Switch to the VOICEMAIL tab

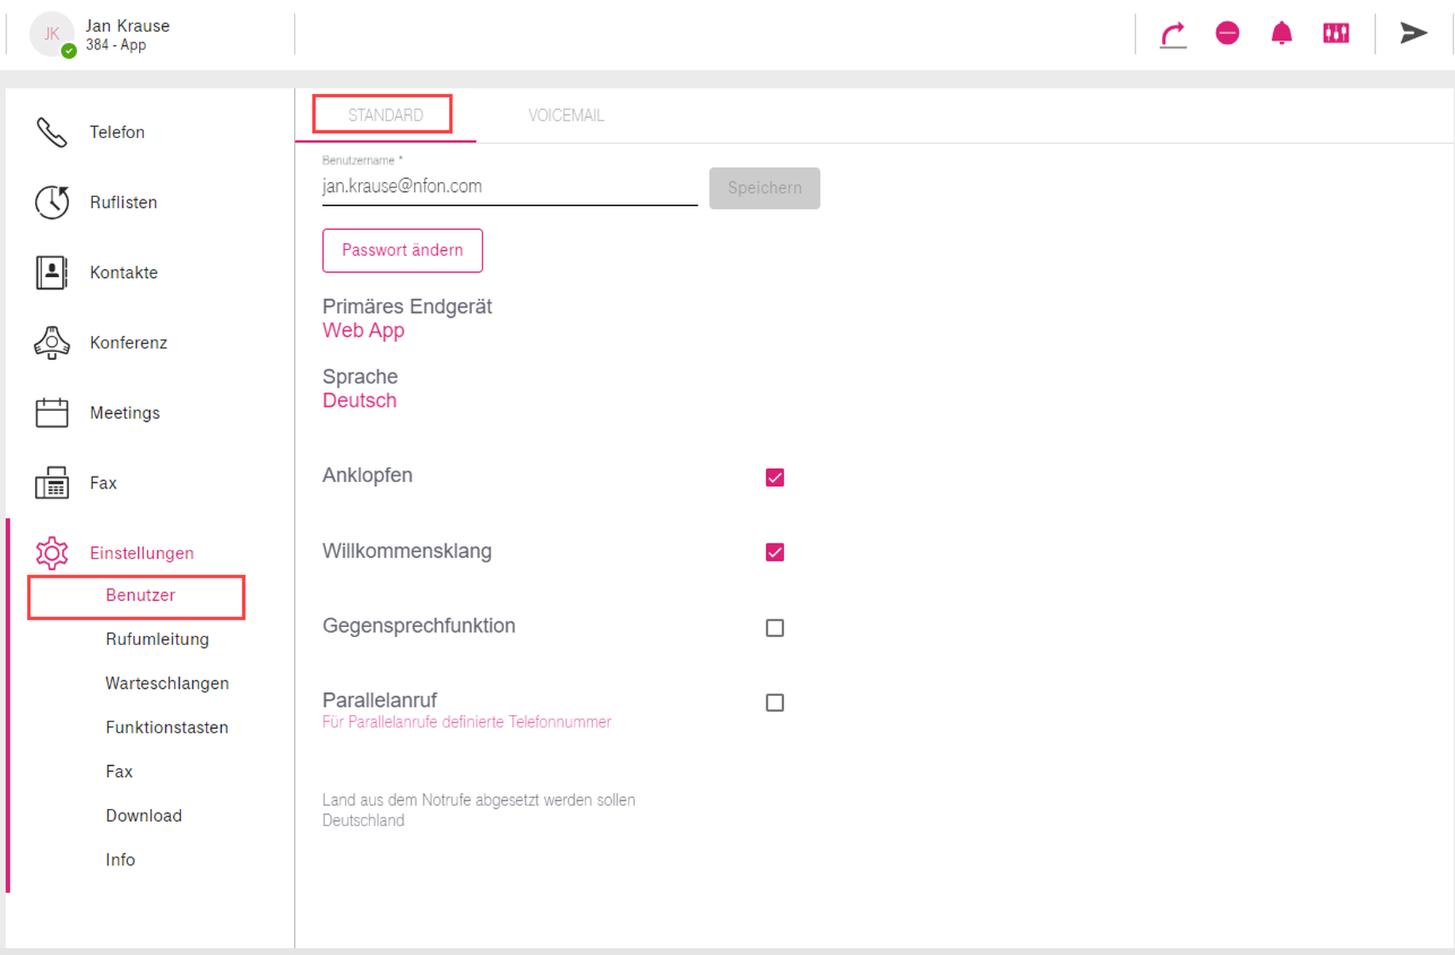[566, 116]
